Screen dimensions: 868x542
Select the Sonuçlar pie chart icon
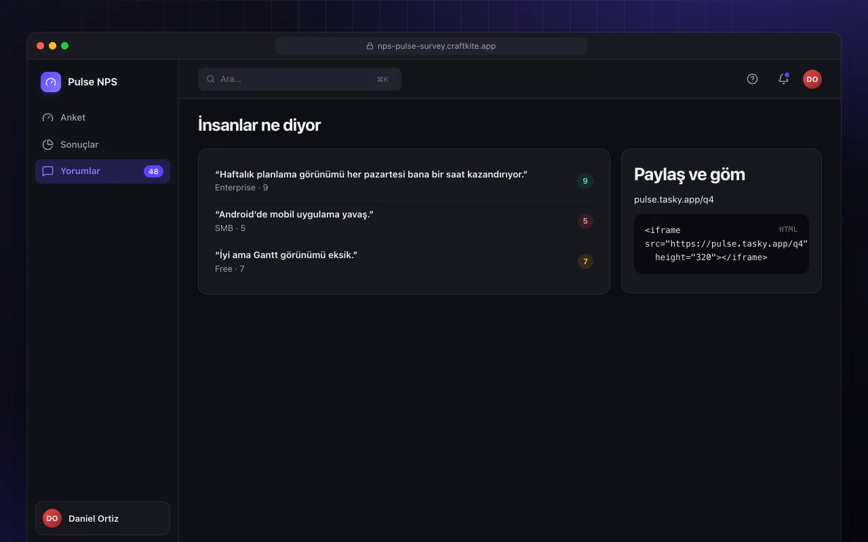pyautogui.click(x=47, y=144)
